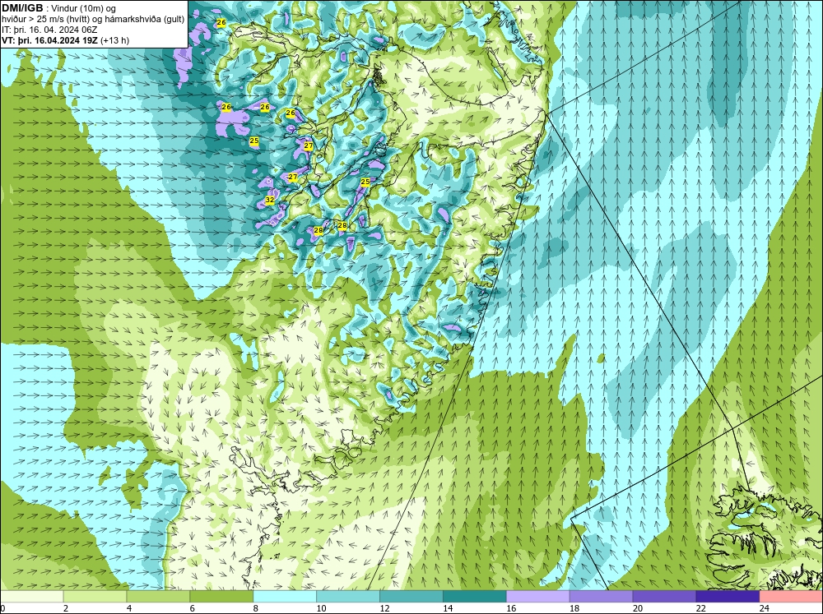Click the pale 0–2 m/s legend swatch
This screenshot has width=823, height=614.
tap(32, 596)
